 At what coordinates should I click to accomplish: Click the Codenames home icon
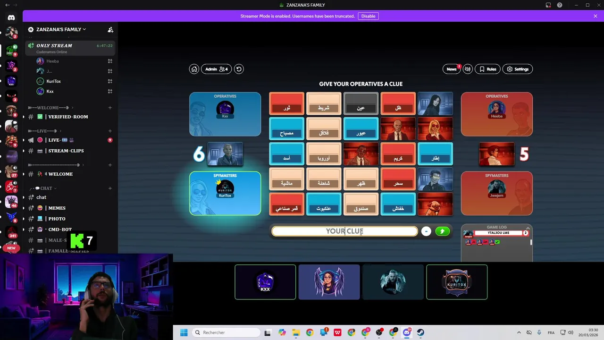pos(194,69)
